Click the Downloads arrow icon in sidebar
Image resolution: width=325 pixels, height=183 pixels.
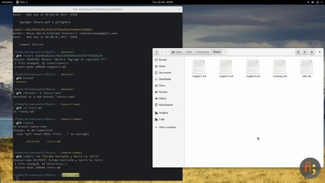pyautogui.click(x=156, y=79)
